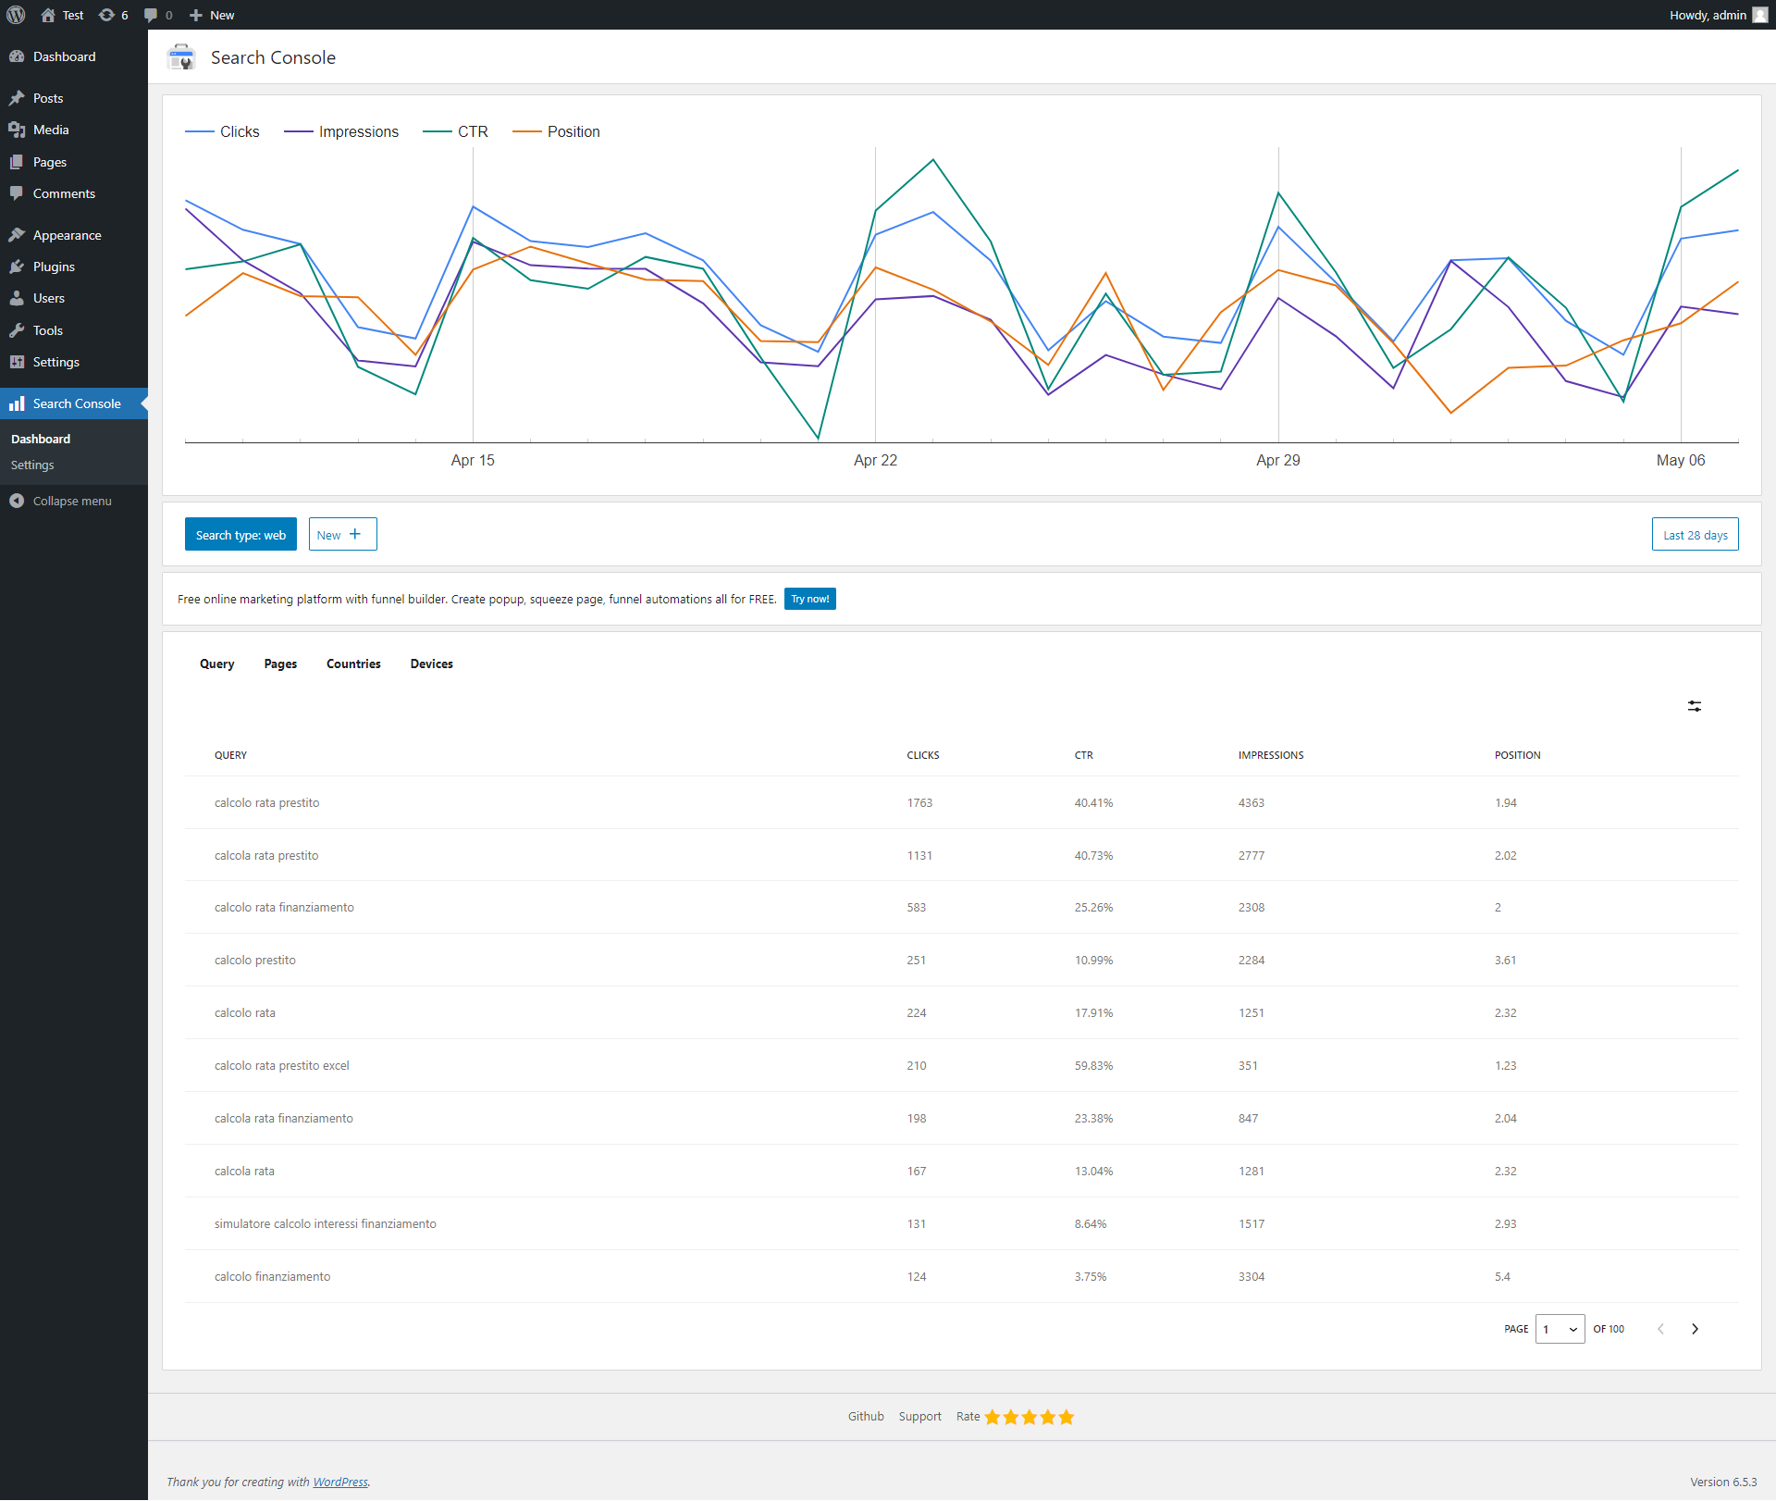Click the Settings icon in sidebar
Screen dimensions: 1776x1501
click(x=19, y=360)
